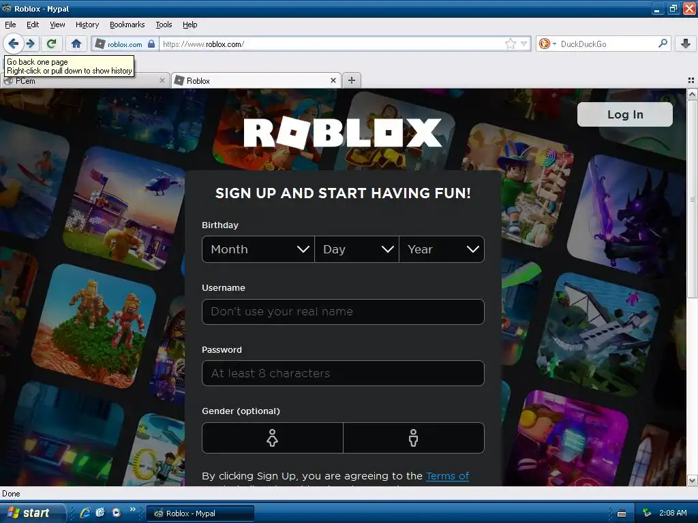Click the pirate ship game thumbnail
698x523 pixels.
tap(598, 334)
